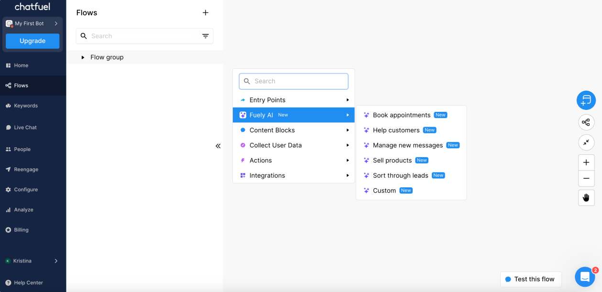Viewport: 602px width, 292px height.
Task: Open Keywords in the sidebar
Action: 33,106
